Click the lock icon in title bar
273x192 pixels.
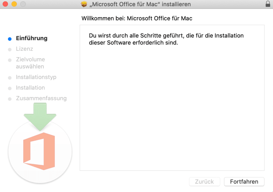pyautogui.click(x=268, y=4)
